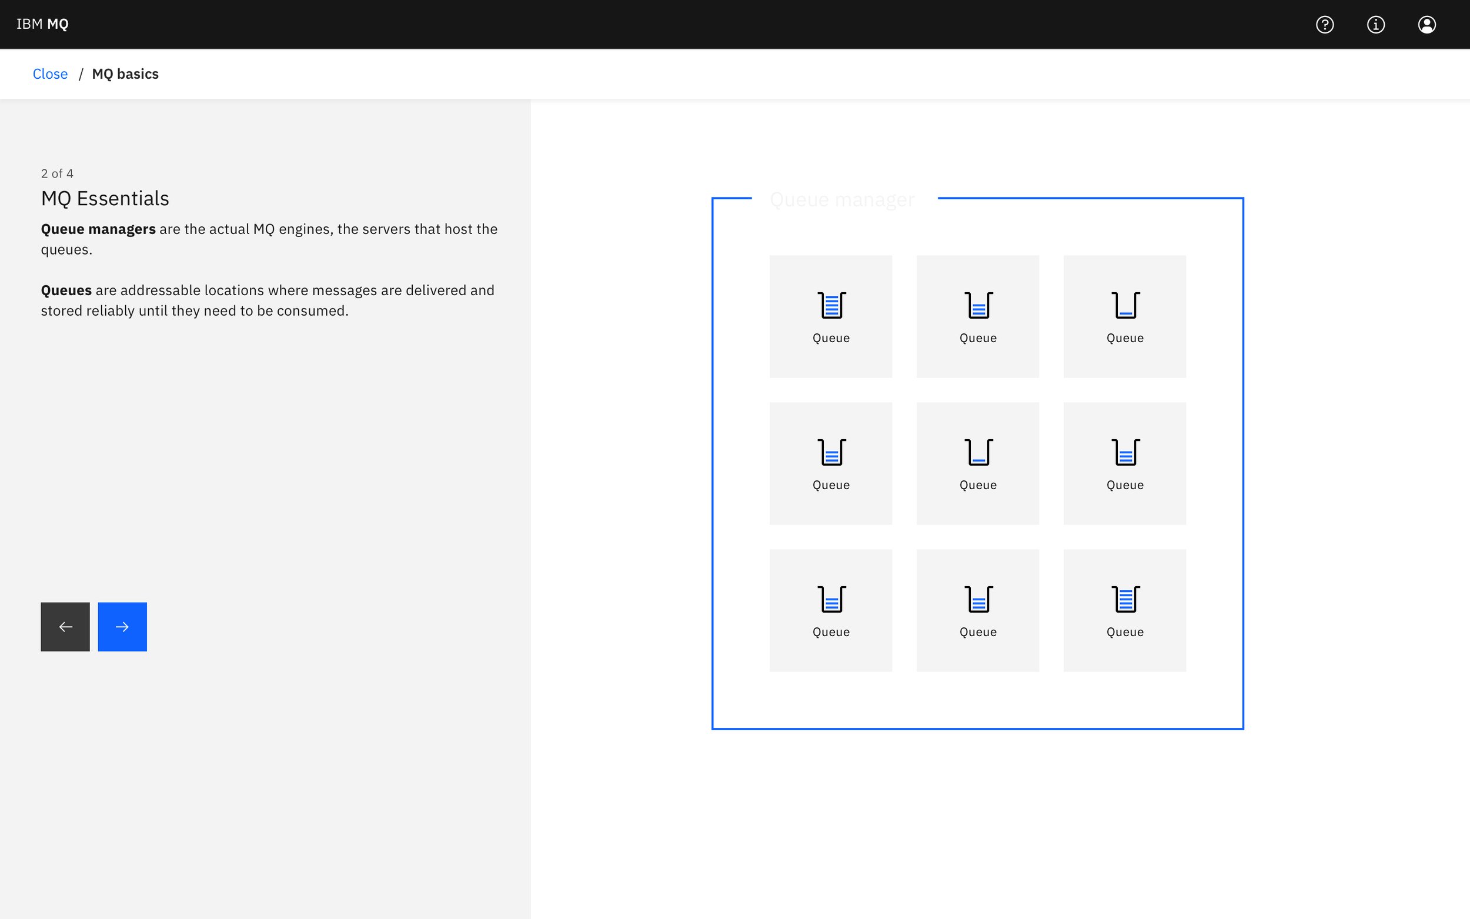Click the faded Queue manager label
This screenshot has width=1470, height=919.
click(842, 199)
